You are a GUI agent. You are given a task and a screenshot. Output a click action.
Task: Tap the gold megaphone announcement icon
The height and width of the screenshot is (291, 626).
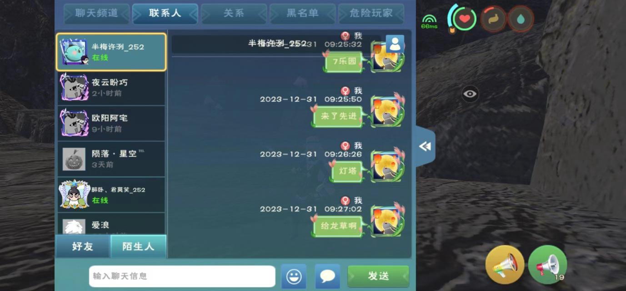[505, 265]
